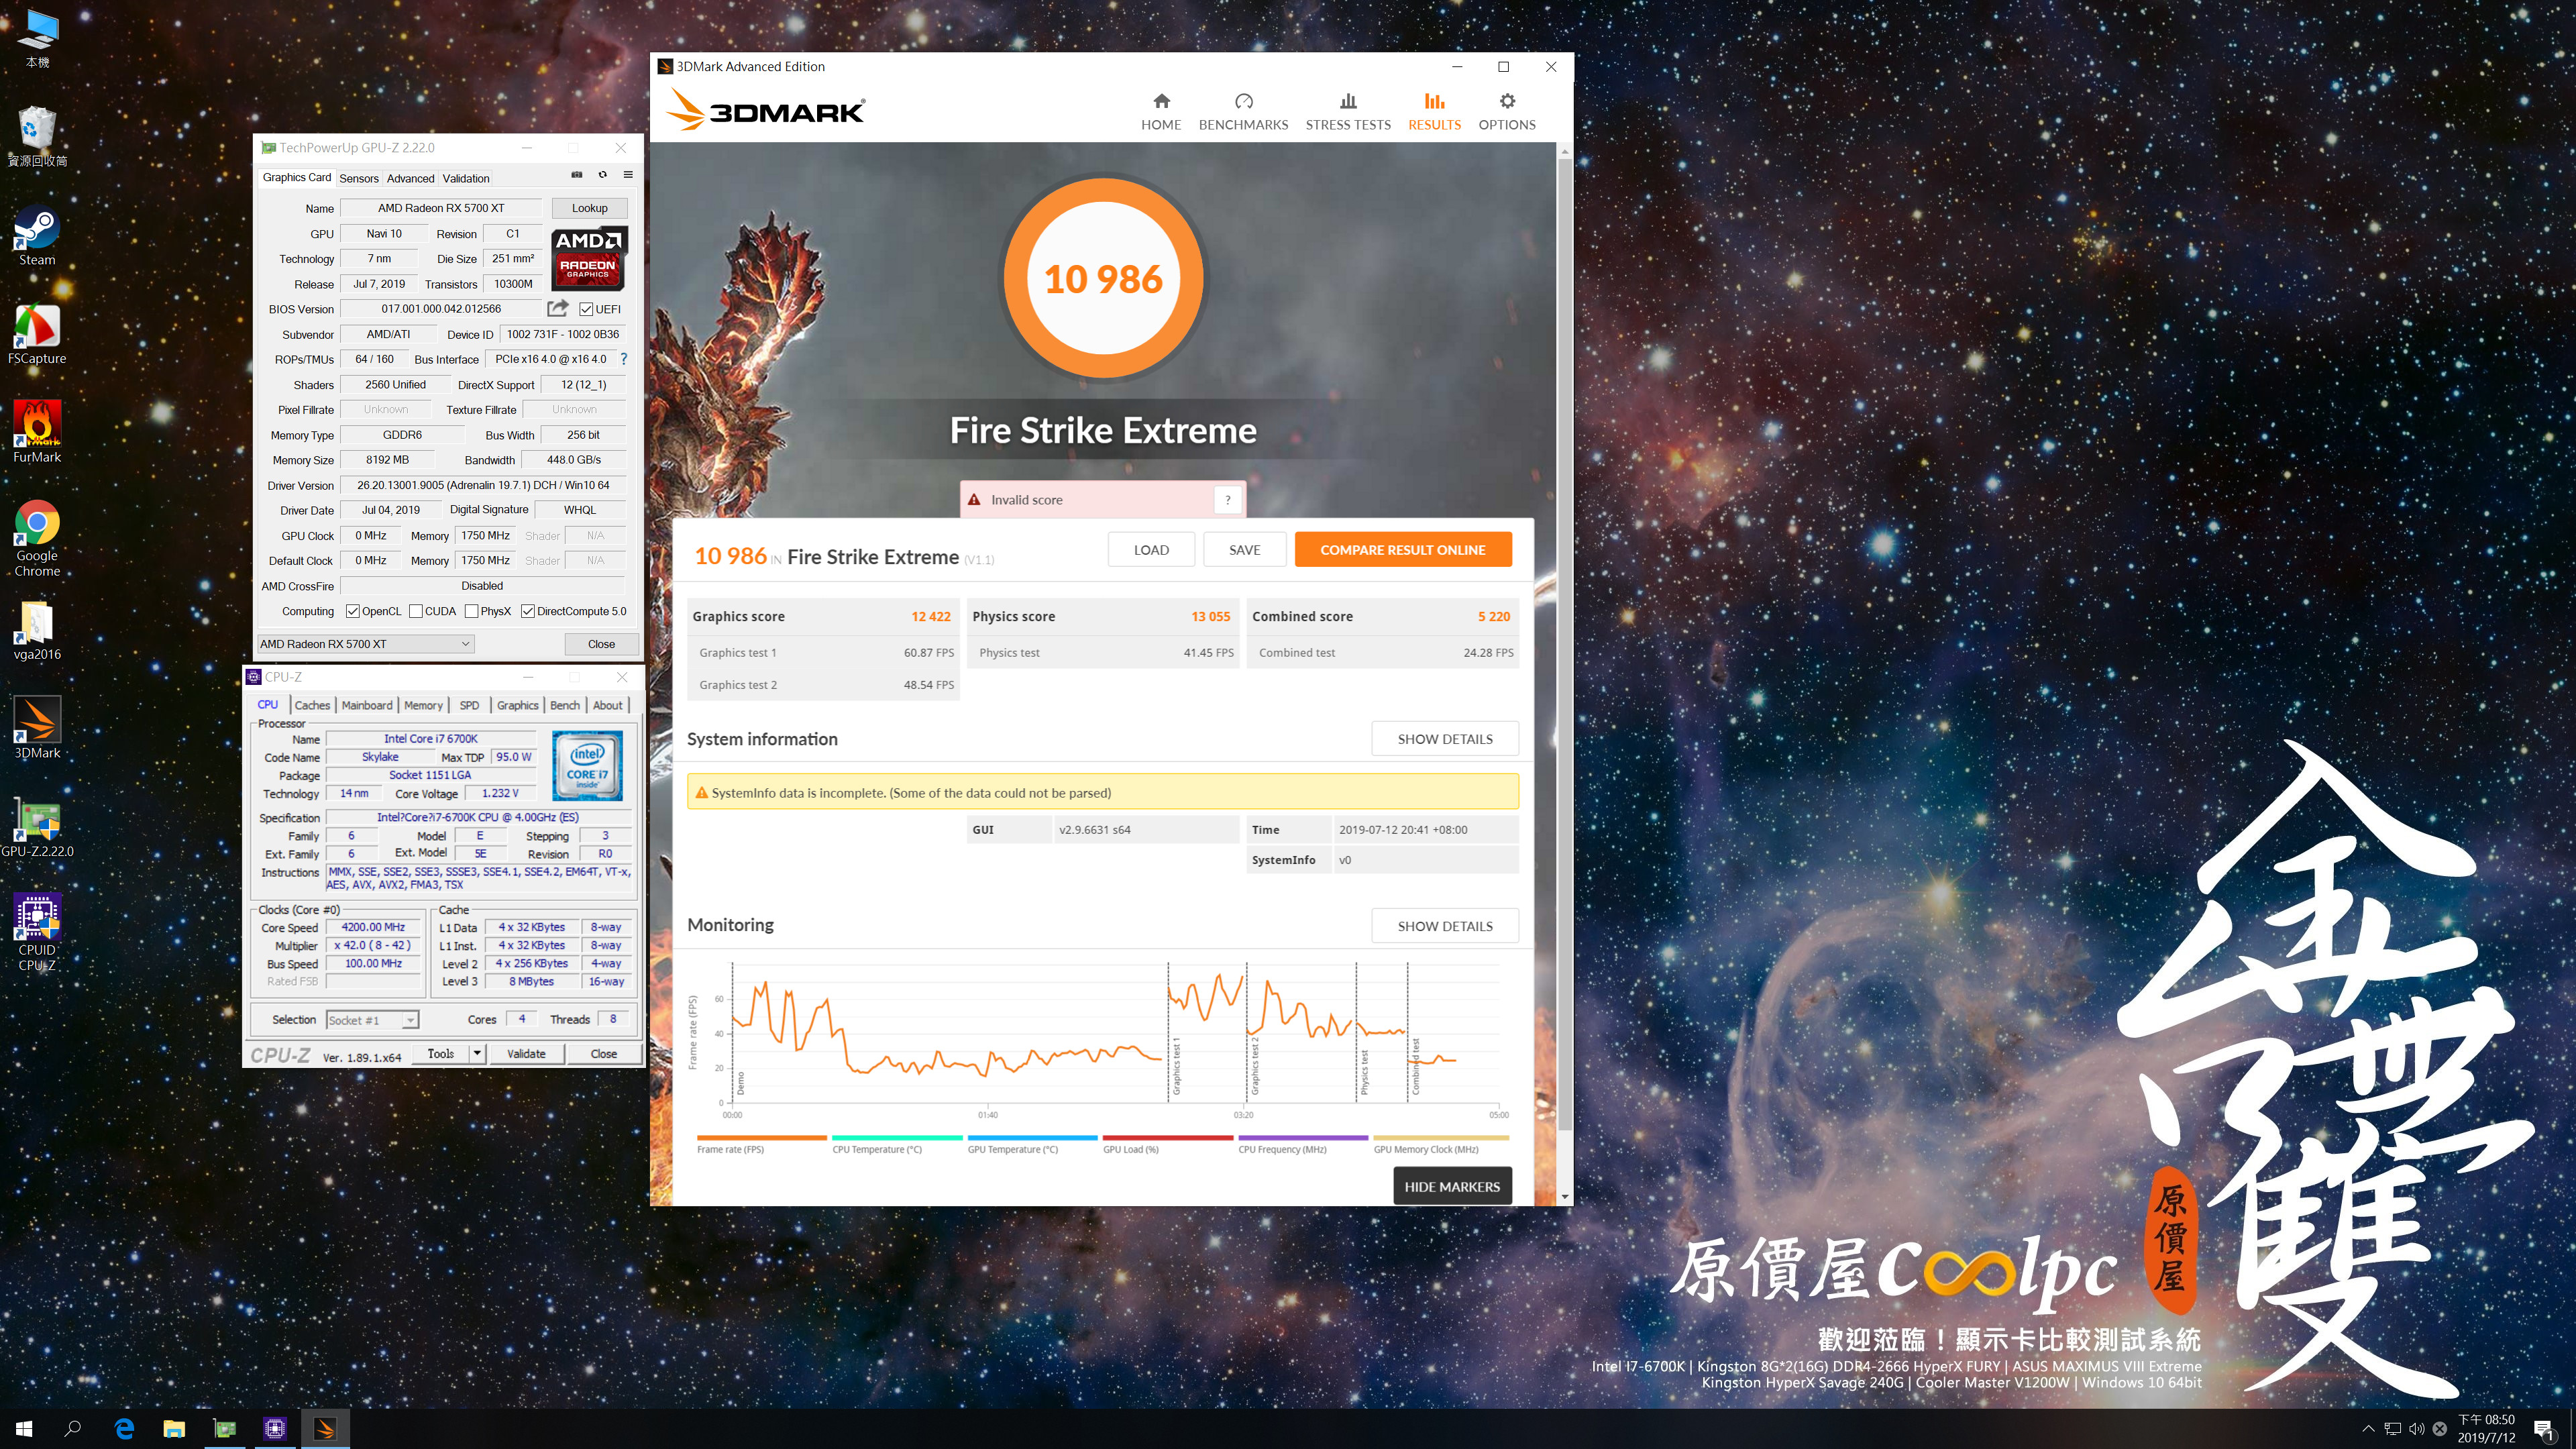Toggle the PhysX checkbox

tap(471, 611)
